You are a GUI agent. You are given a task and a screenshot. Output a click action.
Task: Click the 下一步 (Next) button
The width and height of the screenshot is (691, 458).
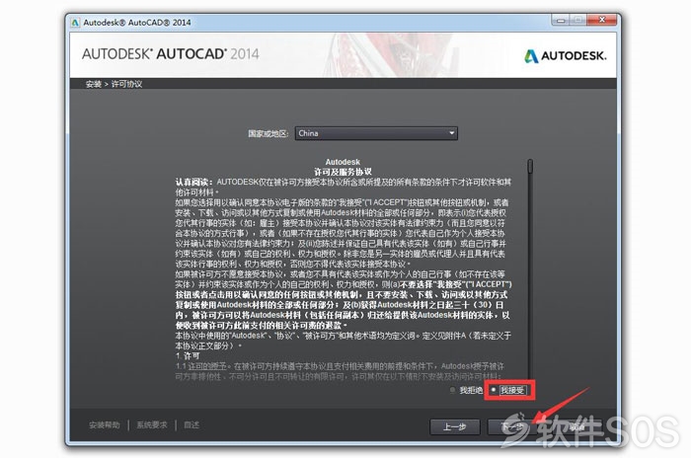512,426
